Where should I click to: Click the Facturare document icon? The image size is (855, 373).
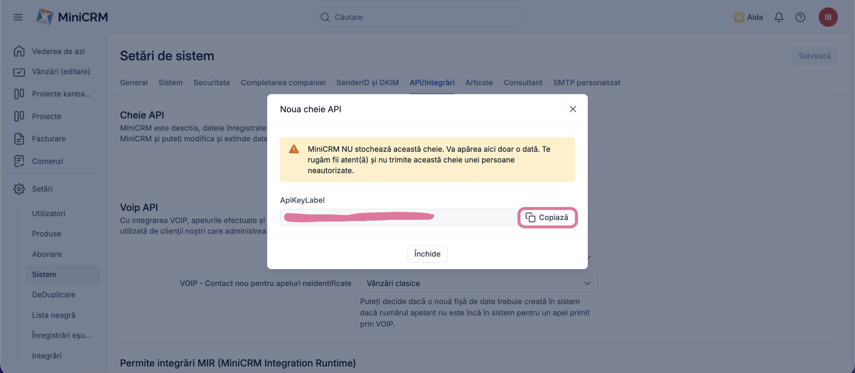[19, 139]
